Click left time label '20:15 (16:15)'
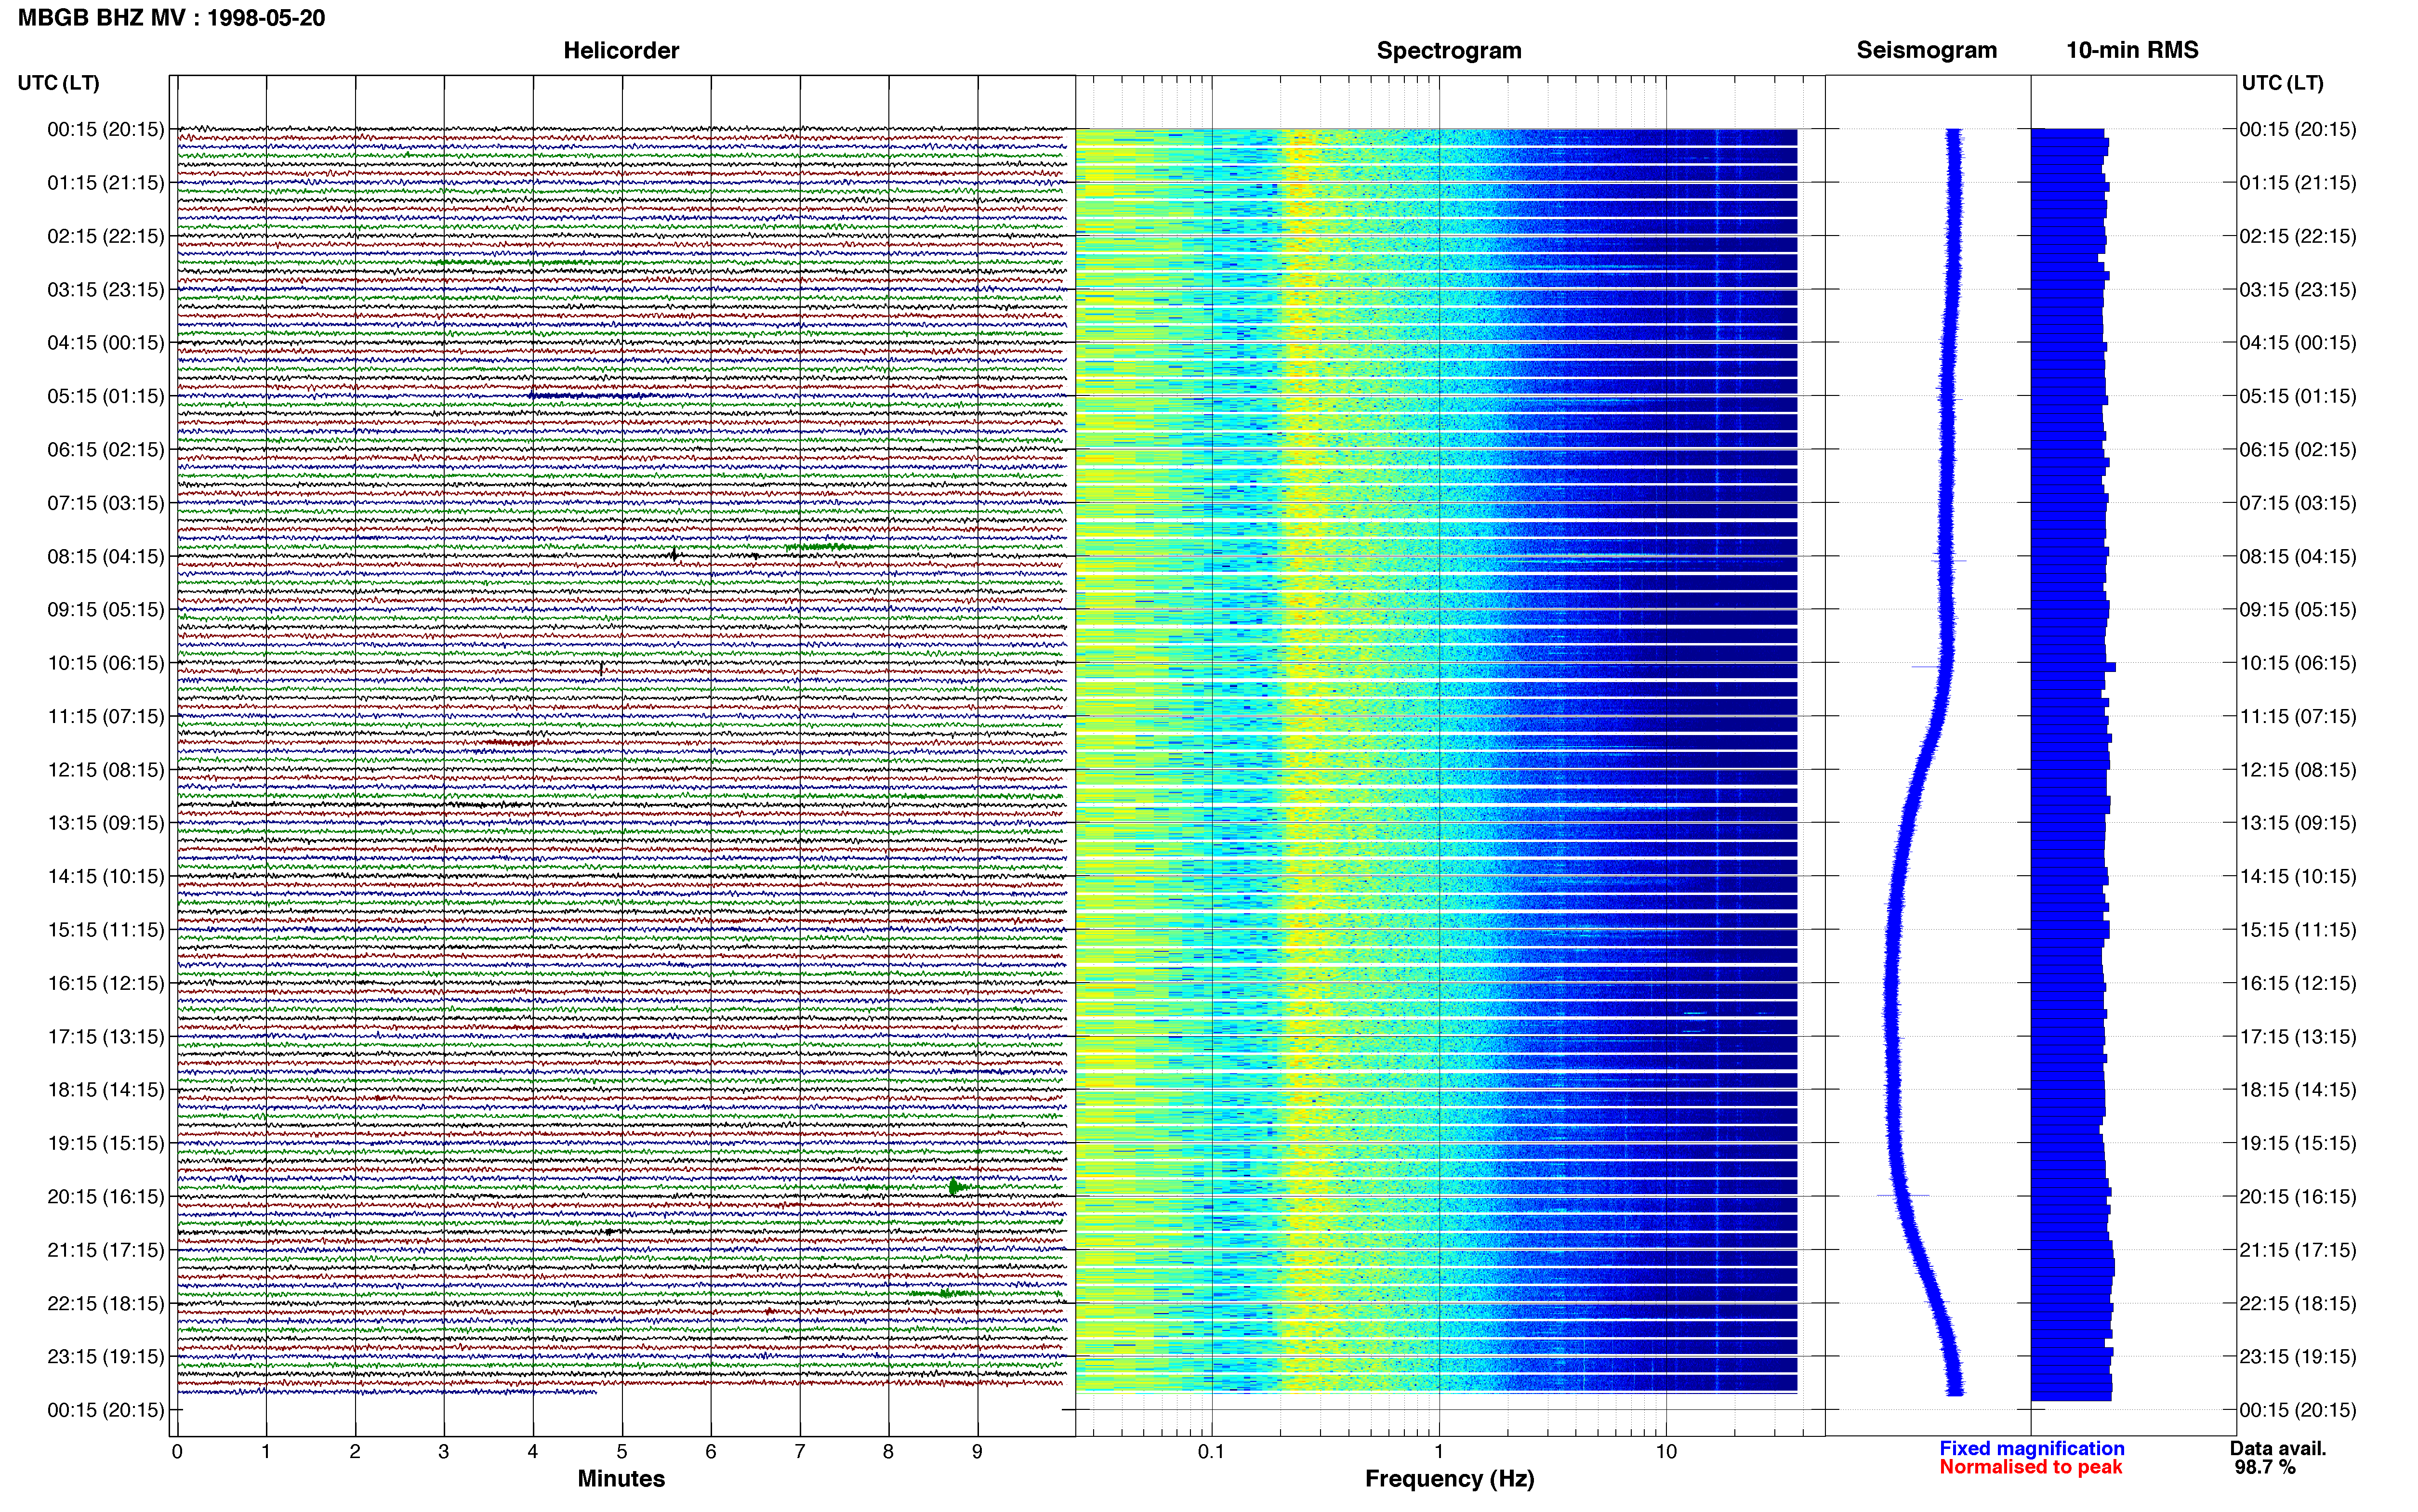Screen dimensions: 2418x1512 point(106,1196)
